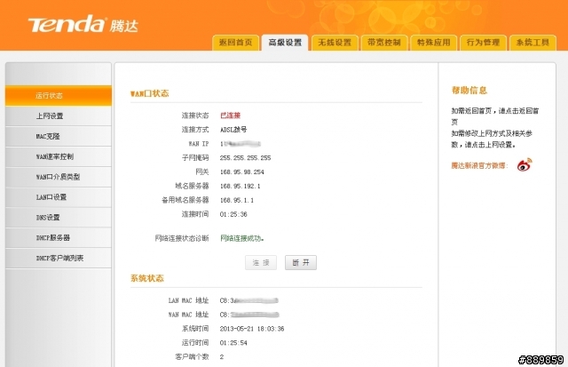Click subnet mask value 255.255.255.255
The width and height of the screenshot is (568, 367).
tap(245, 158)
